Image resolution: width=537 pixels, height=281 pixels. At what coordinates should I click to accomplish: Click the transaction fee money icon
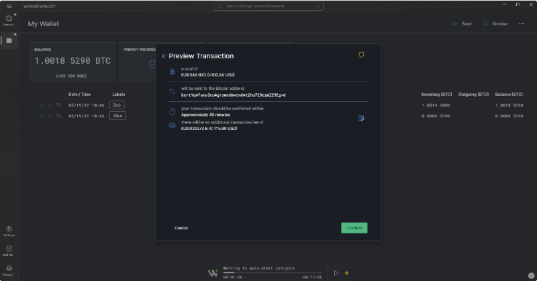pyautogui.click(x=172, y=125)
